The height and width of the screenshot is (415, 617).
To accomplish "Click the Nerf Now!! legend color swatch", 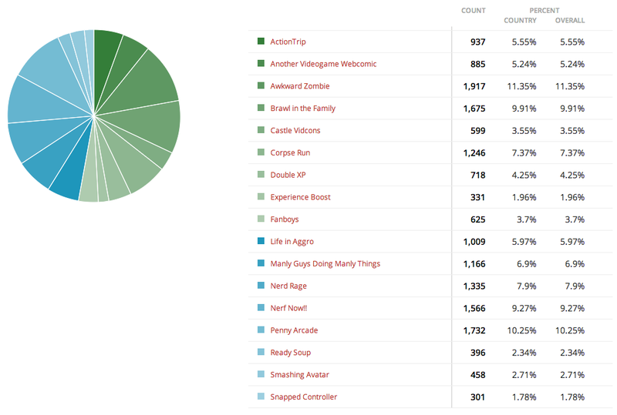I will (261, 307).
